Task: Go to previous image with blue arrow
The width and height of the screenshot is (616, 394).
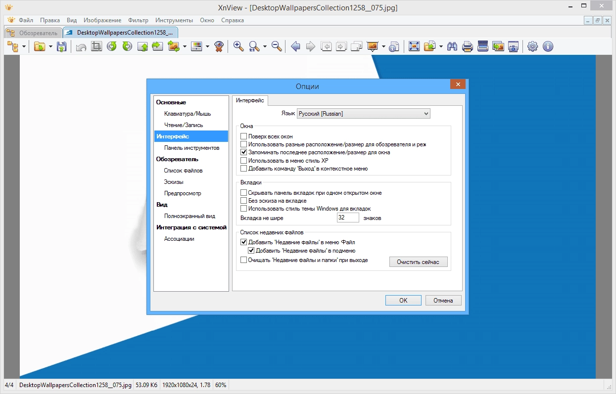Action: click(x=296, y=46)
